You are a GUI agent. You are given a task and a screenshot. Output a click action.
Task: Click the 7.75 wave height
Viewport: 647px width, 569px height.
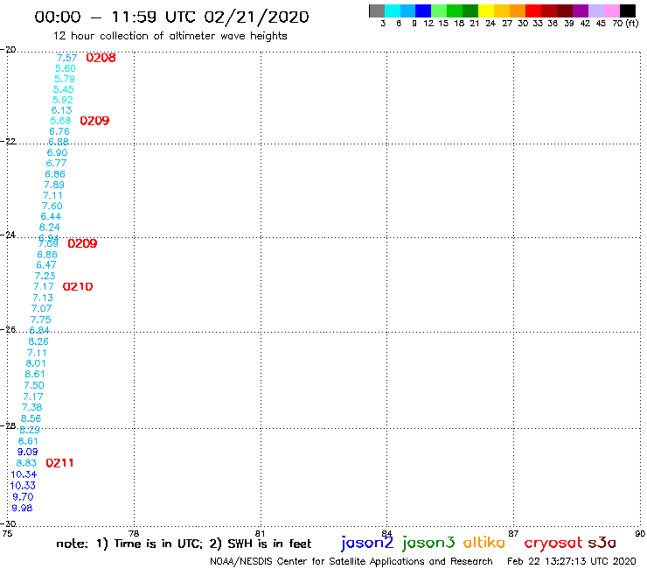tap(41, 320)
